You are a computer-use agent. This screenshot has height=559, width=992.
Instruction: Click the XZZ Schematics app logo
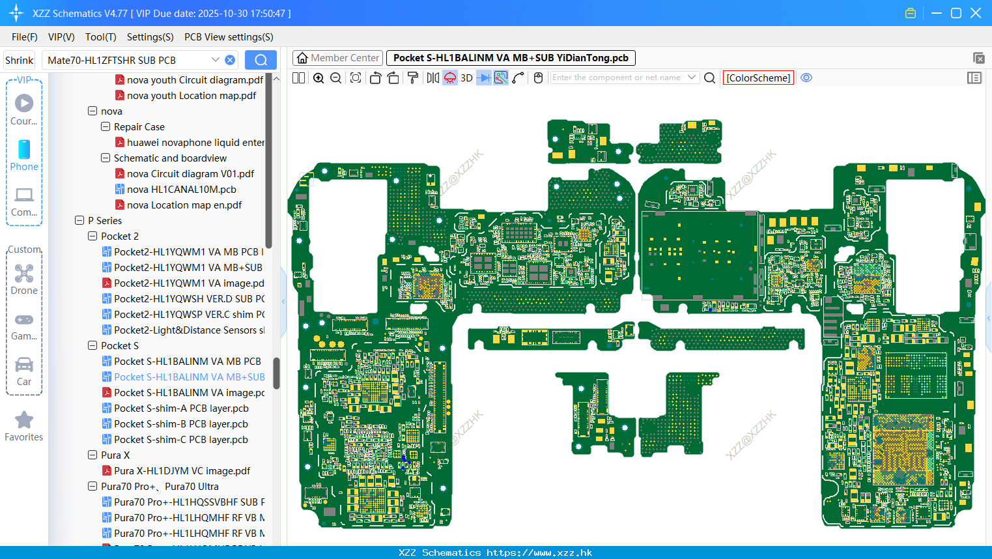tap(16, 13)
